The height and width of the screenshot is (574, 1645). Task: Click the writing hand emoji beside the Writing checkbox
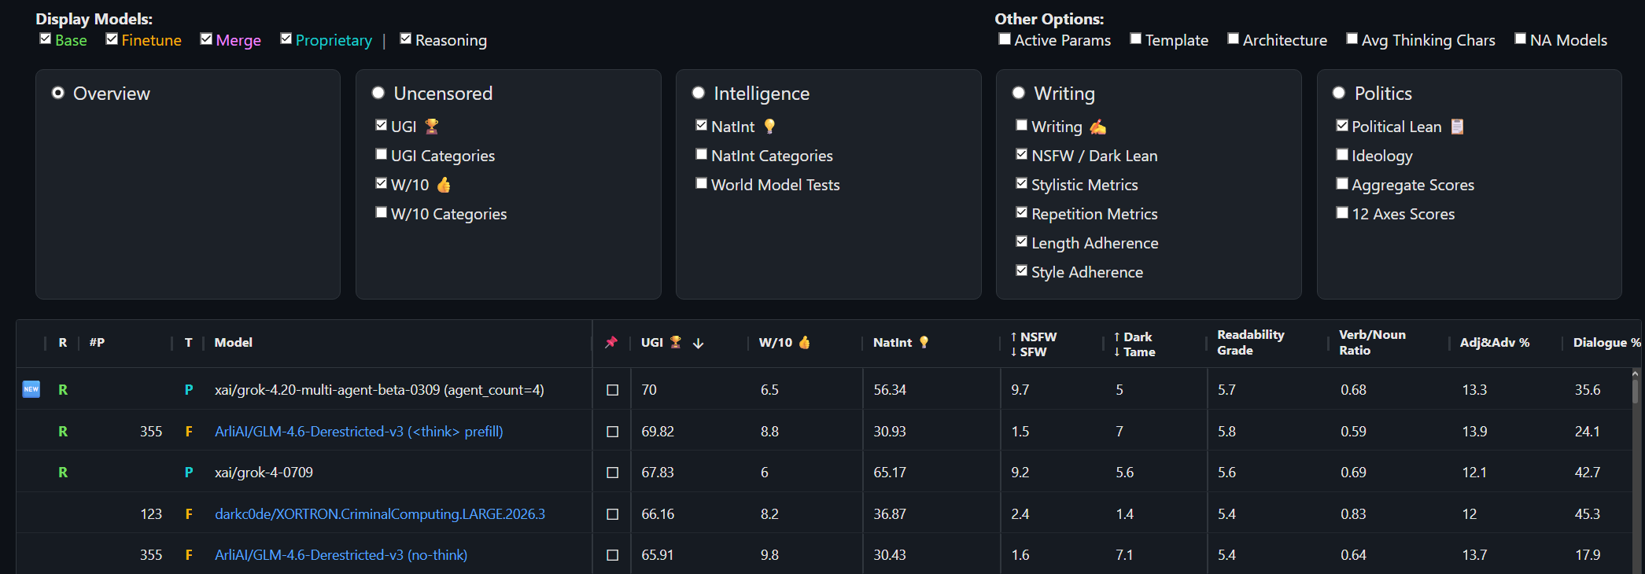pyautogui.click(x=1097, y=127)
